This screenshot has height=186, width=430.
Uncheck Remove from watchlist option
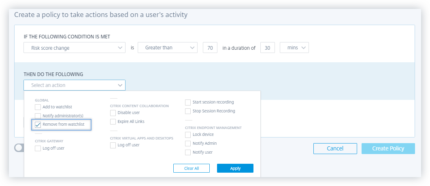click(x=38, y=125)
